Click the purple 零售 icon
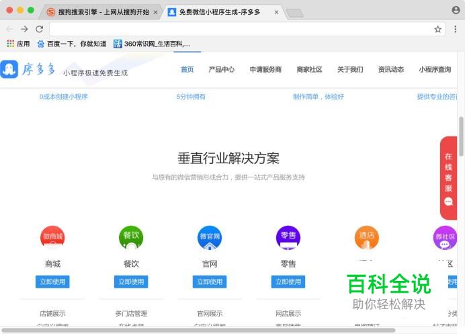The height and width of the screenshot is (334, 465). pyautogui.click(x=288, y=237)
